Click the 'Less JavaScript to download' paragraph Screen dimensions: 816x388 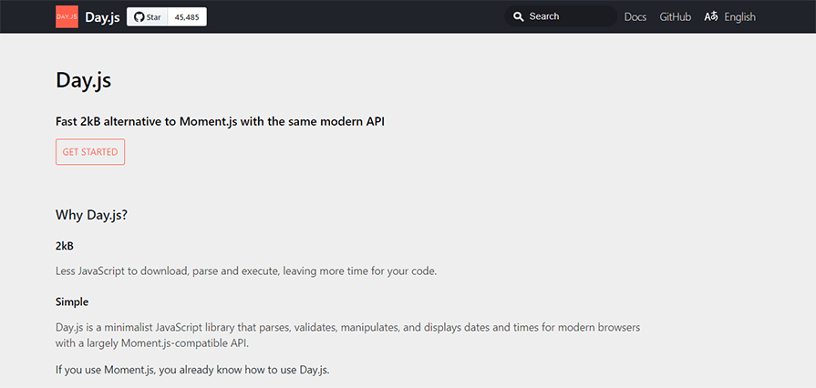pos(246,271)
